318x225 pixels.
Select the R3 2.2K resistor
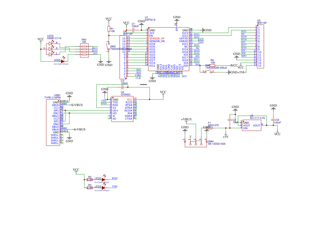pos(90,188)
